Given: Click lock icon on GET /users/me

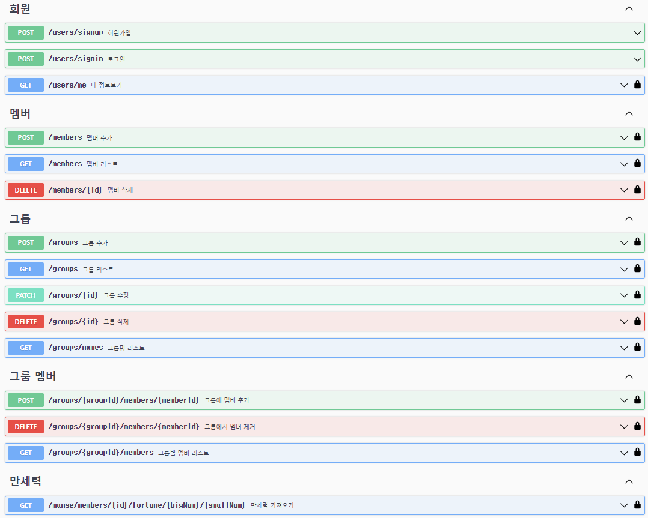Looking at the screenshot, I should (x=637, y=85).
